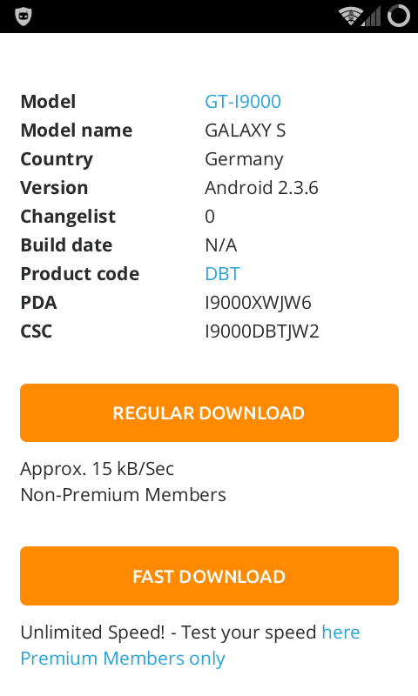Image resolution: width=418 pixels, height=696 pixels.
Task: Click the FAST DOWNLOAD button
Action: pos(209,576)
